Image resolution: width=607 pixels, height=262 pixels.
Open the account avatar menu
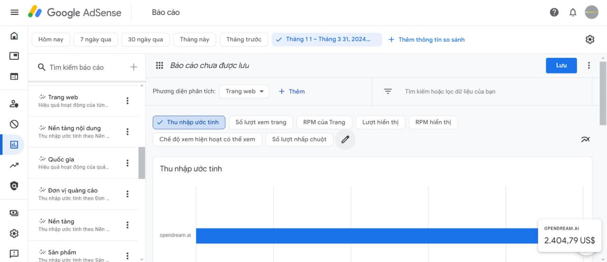click(591, 12)
